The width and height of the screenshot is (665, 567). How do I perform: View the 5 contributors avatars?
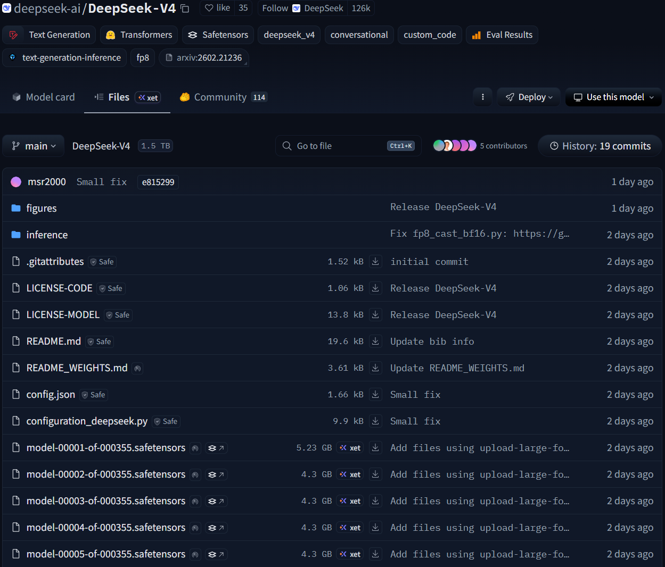click(x=455, y=145)
